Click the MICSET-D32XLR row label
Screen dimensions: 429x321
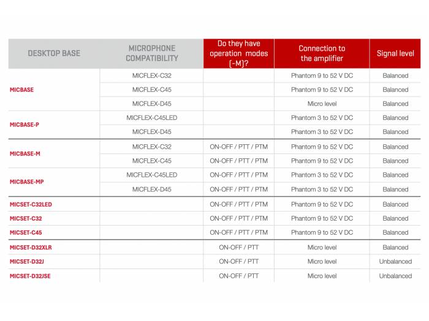click(31, 248)
